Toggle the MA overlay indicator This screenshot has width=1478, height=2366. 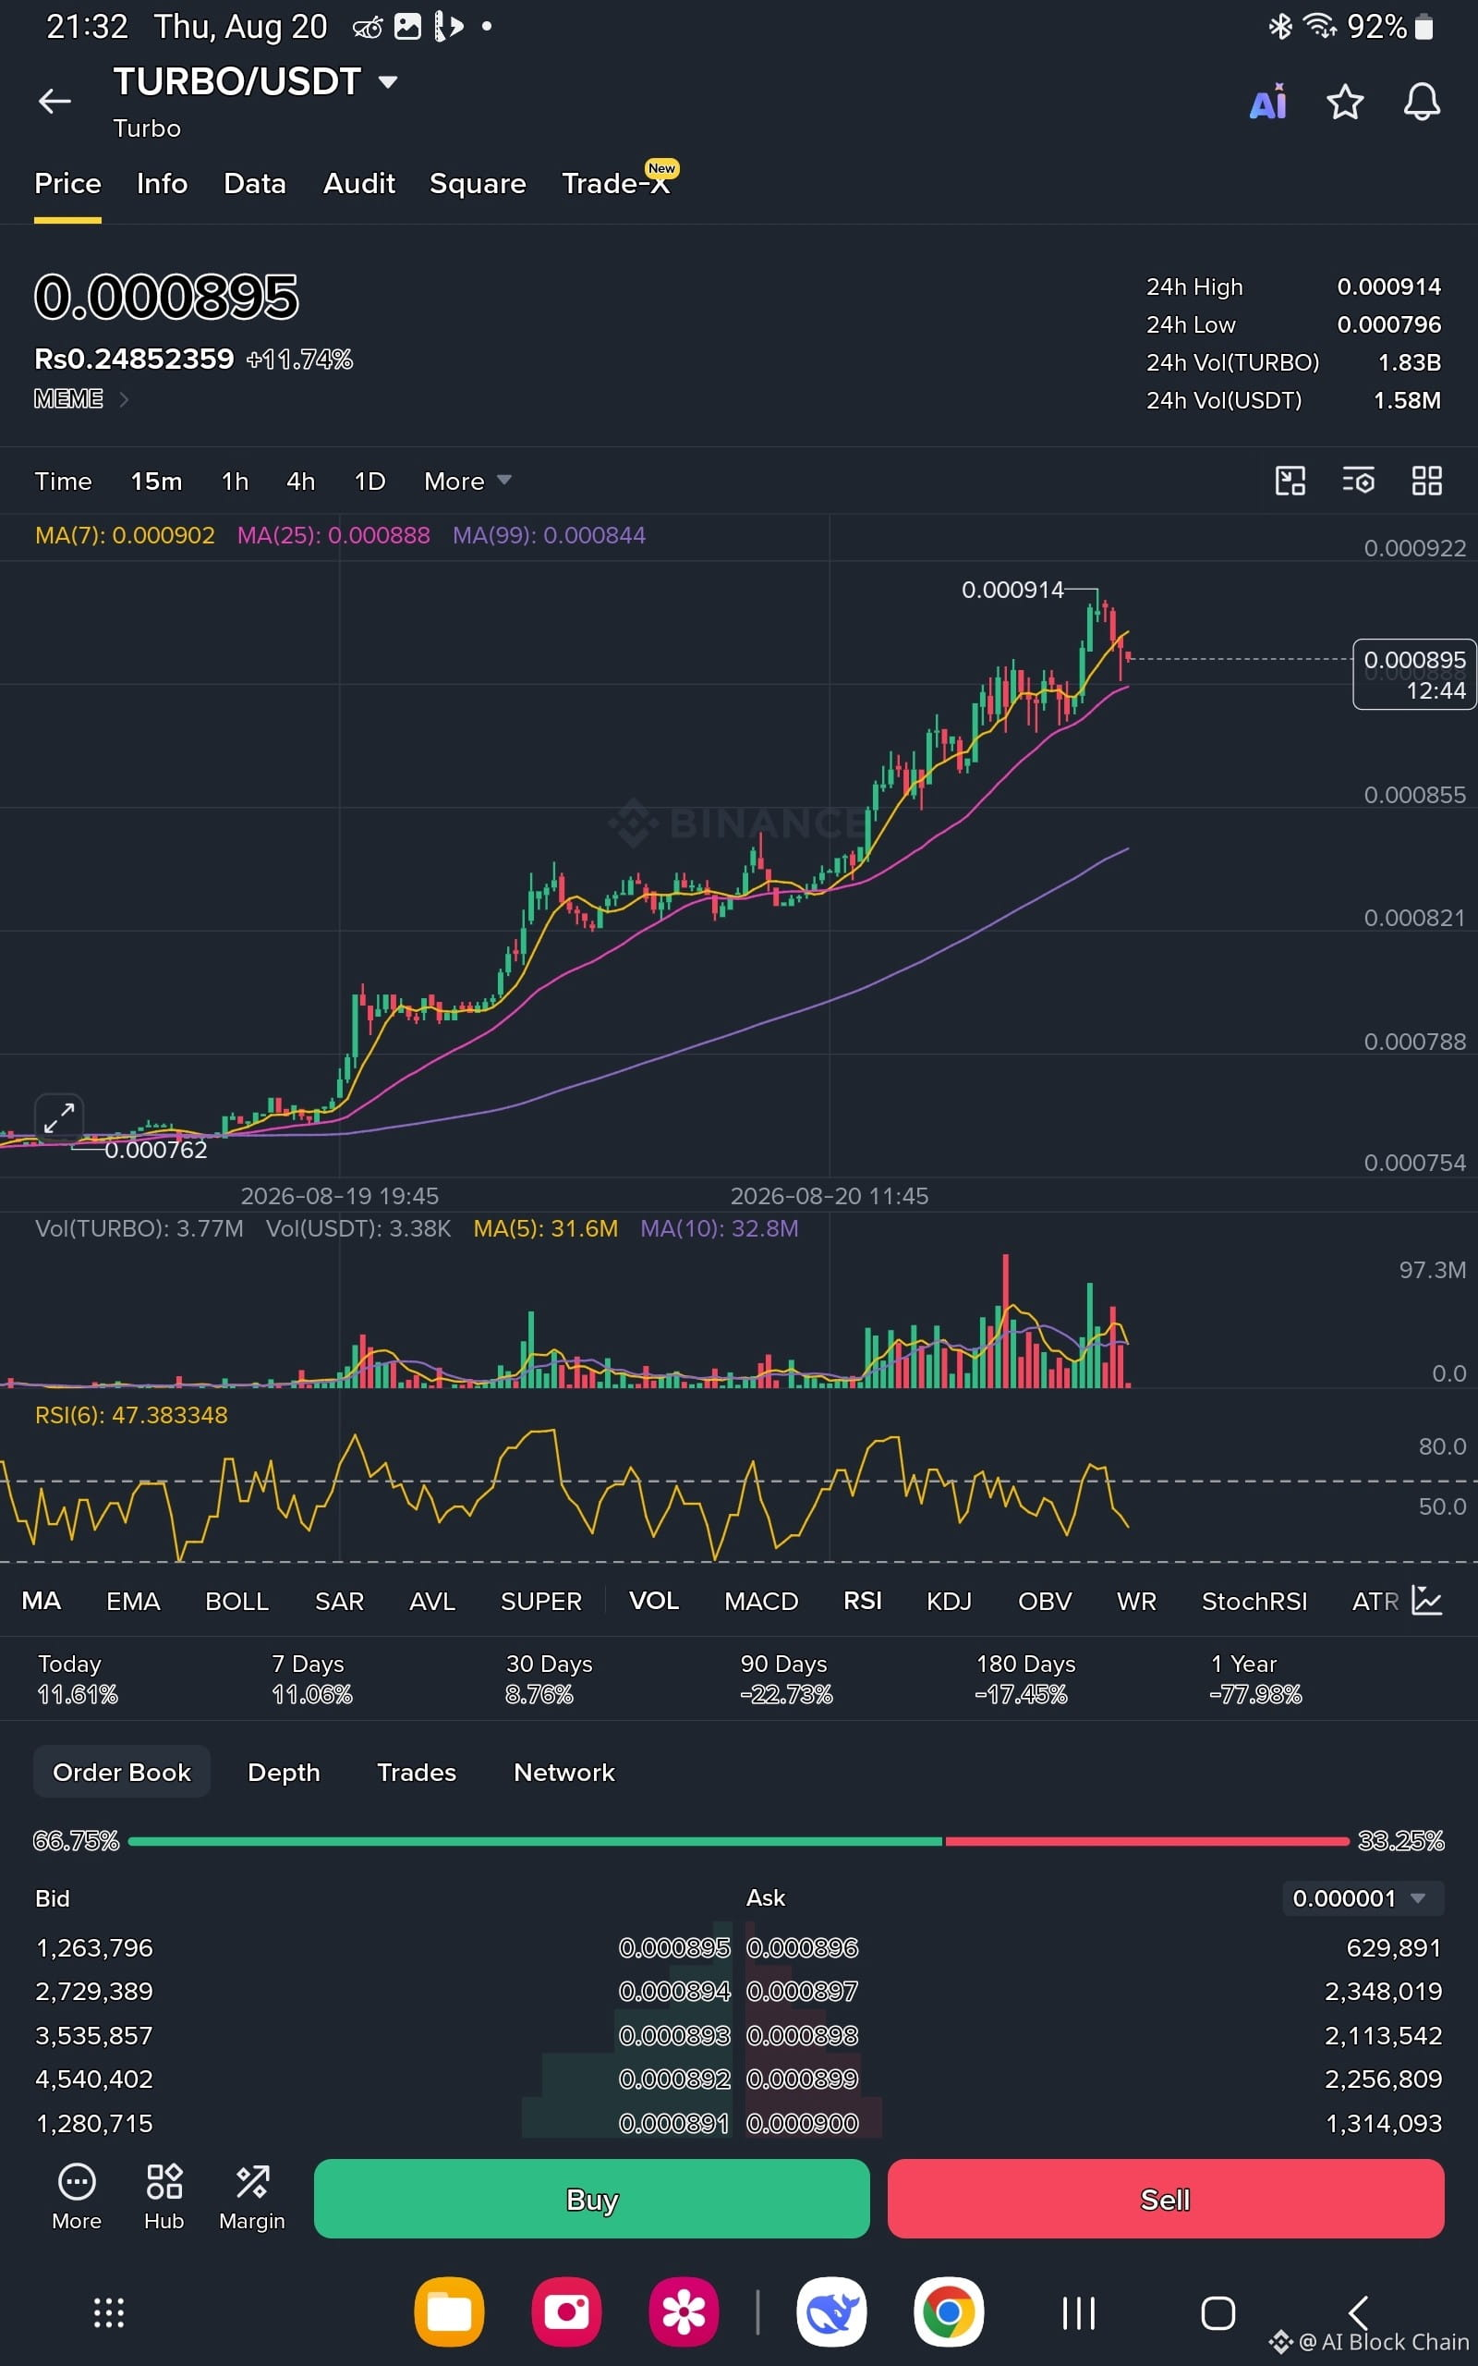pyautogui.click(x=41, y=1601)
